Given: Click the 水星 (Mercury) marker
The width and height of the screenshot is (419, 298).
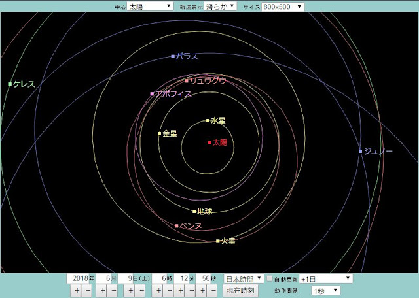Looking at the screenshot, I should pos(208,121).
